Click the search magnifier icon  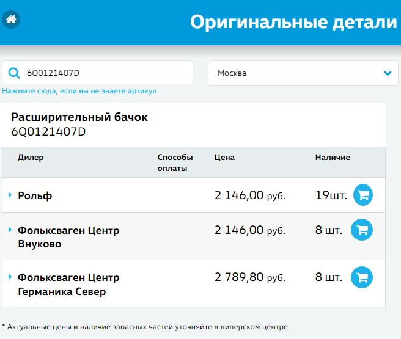point(14,73)
